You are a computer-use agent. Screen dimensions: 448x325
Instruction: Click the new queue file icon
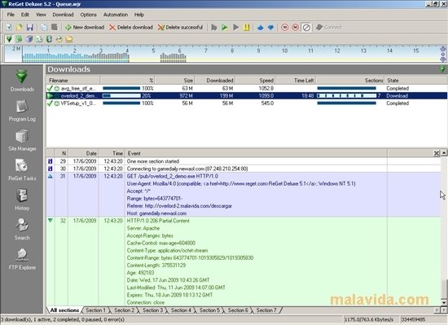9,28
